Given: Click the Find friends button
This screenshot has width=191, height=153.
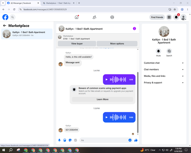Looking at the screenshot, I should (157, 17).
